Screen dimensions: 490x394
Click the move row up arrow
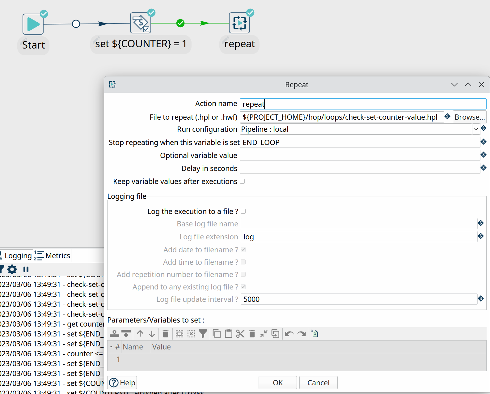tap(140, 334)
